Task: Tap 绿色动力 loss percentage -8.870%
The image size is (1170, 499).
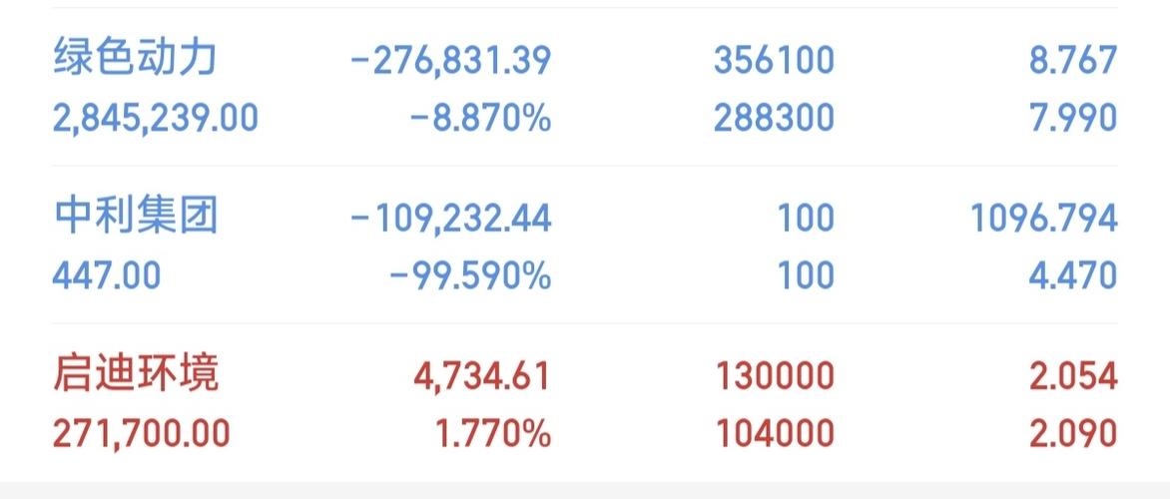Action: [480, 118]
